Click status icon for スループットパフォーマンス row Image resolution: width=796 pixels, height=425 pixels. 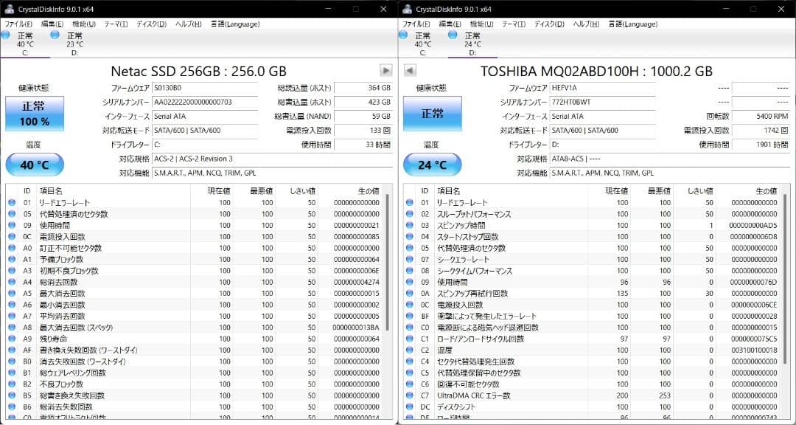pos(410,214)
